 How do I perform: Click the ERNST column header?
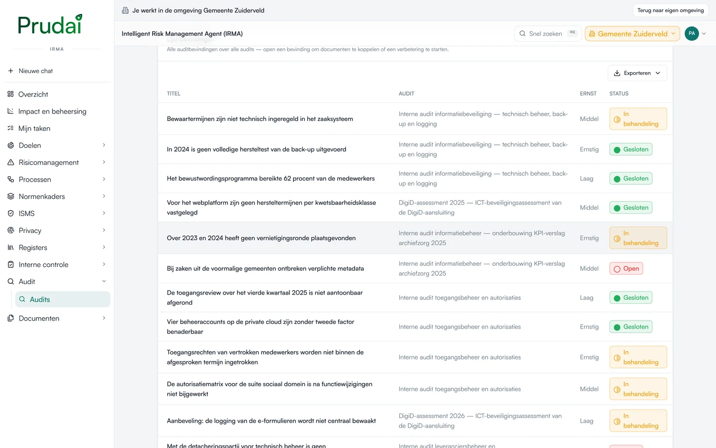[x=588, y=94]
